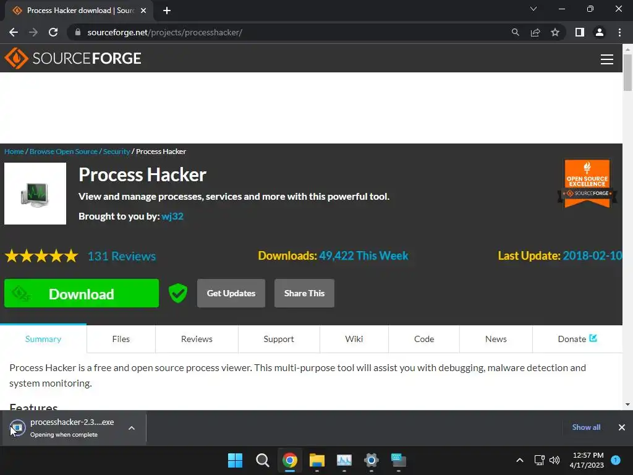Viewport: 633px width, 475px height.
Task: Open the 131 Reviews link
Action: click(x=122, y=256)
